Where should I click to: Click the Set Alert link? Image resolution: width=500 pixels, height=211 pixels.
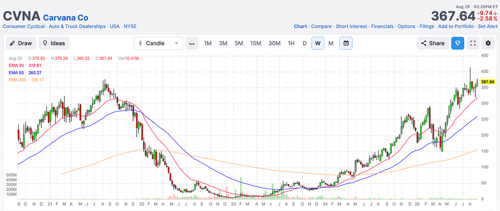[x=488, y=26]
